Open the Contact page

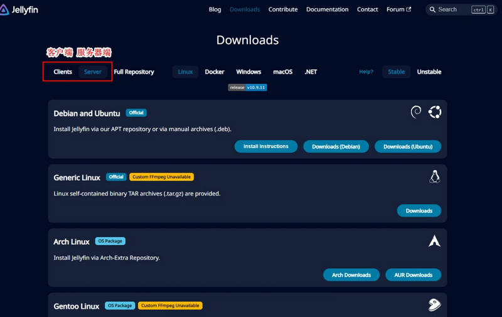367,9
